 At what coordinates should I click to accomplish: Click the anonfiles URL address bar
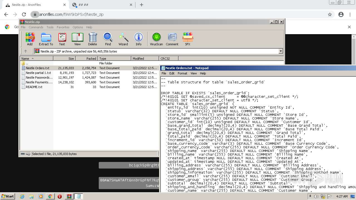coord(178,14)
